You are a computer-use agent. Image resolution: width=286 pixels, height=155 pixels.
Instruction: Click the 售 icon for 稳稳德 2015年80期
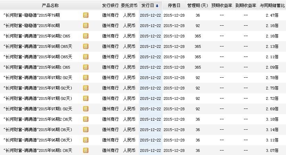click(86, 25)
